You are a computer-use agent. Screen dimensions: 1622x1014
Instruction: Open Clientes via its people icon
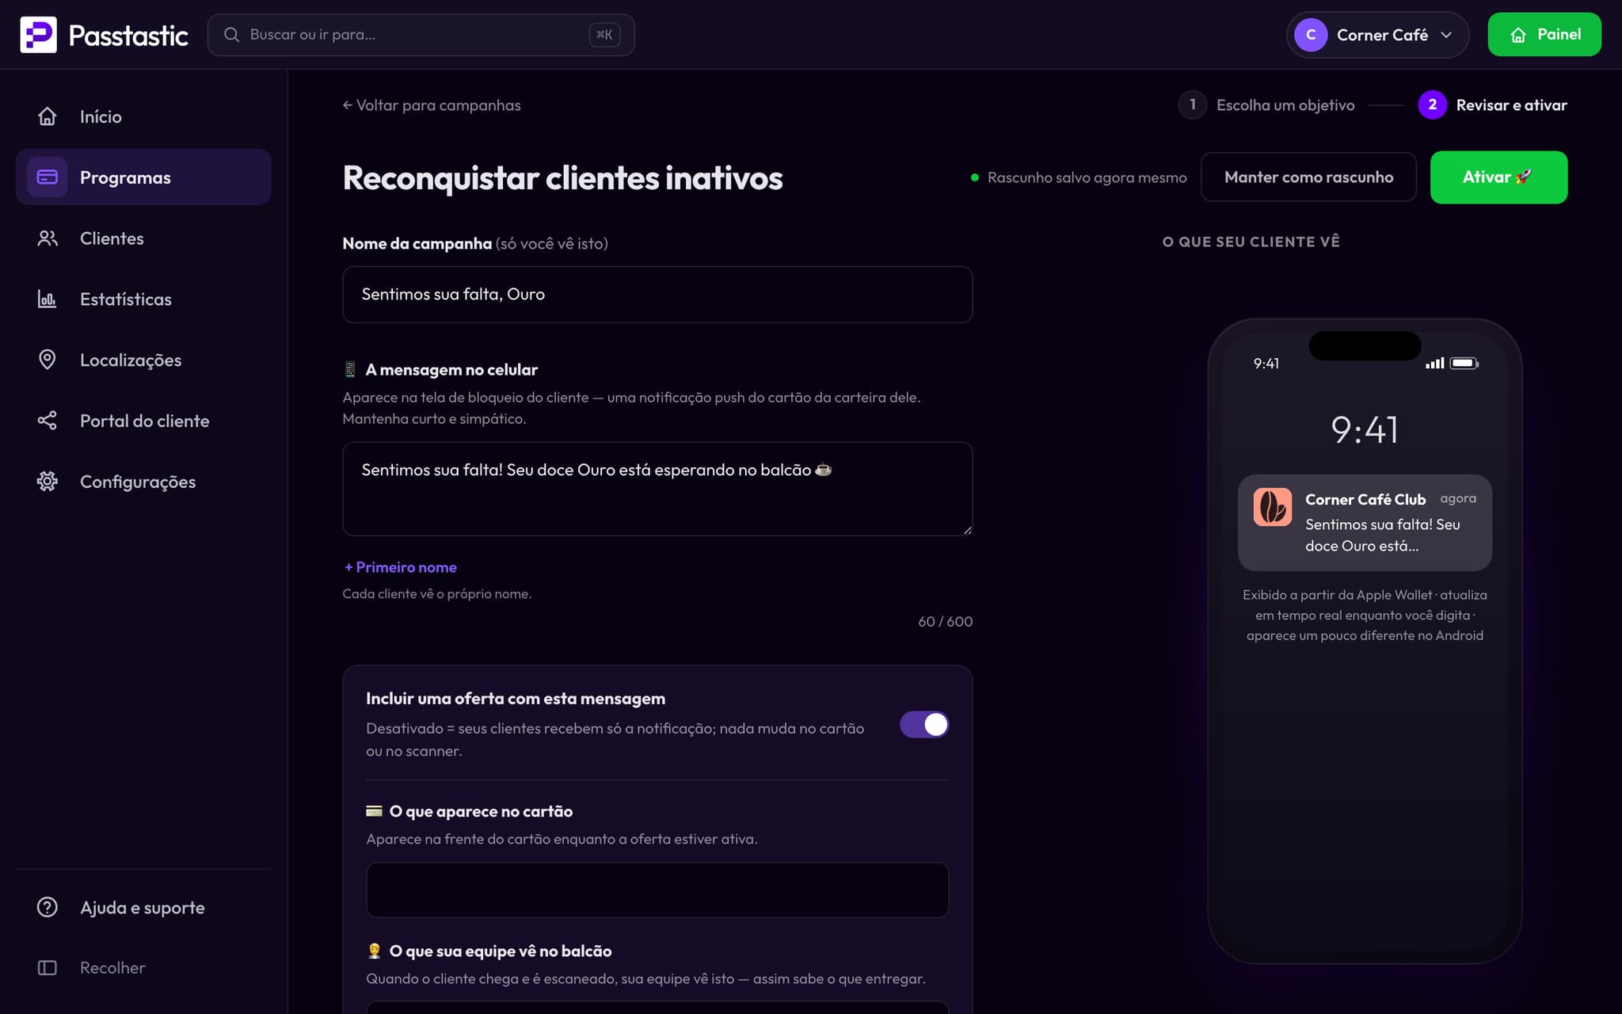pyautogui.click(x=48, y=238)
